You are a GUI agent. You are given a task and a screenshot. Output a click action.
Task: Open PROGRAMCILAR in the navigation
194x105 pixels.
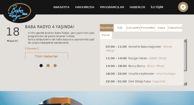[x=112, y=7]
